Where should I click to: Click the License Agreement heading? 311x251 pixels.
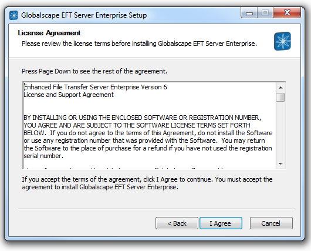pyautogui.click(x=49, y=33)
